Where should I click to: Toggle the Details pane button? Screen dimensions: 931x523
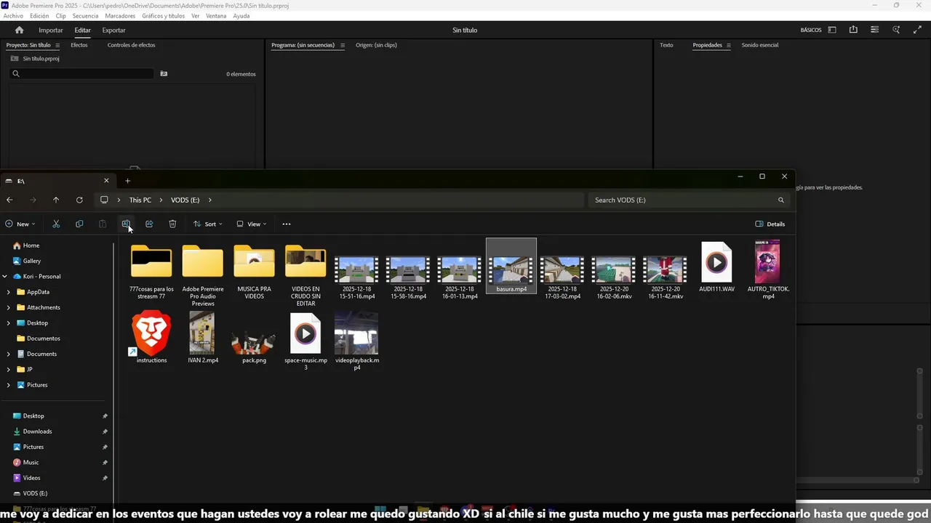(x=770, y=224)
